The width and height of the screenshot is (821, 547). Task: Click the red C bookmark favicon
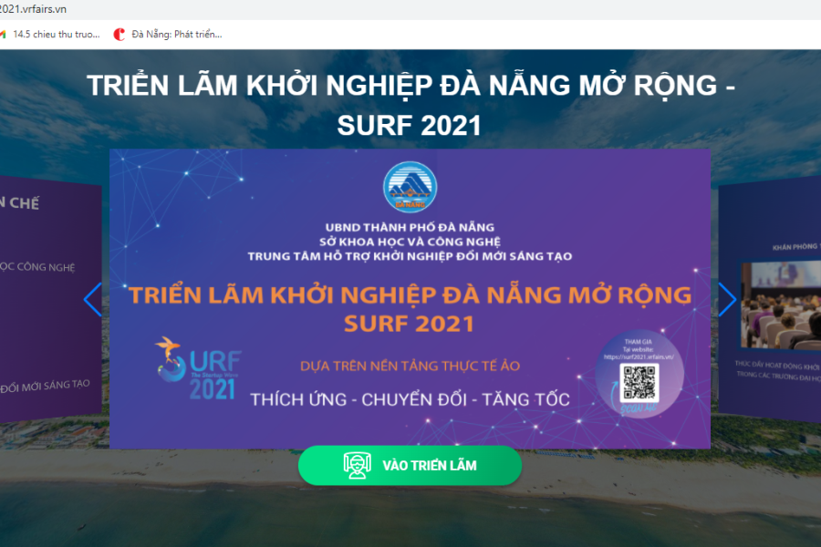pos(120,35)
